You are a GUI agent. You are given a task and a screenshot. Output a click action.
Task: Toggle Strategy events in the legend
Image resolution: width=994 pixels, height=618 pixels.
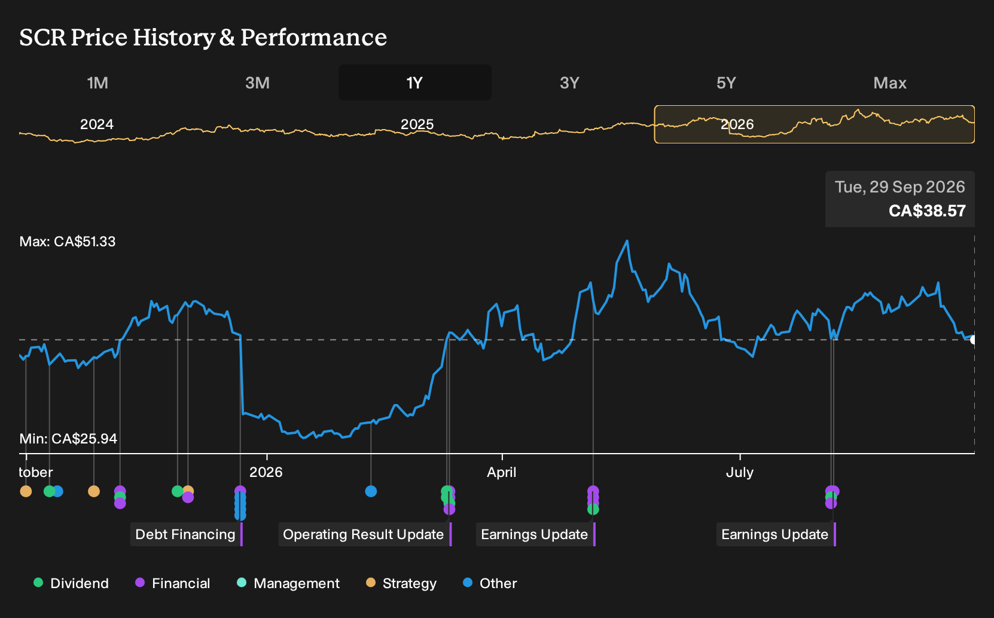[x=401, y=583]
